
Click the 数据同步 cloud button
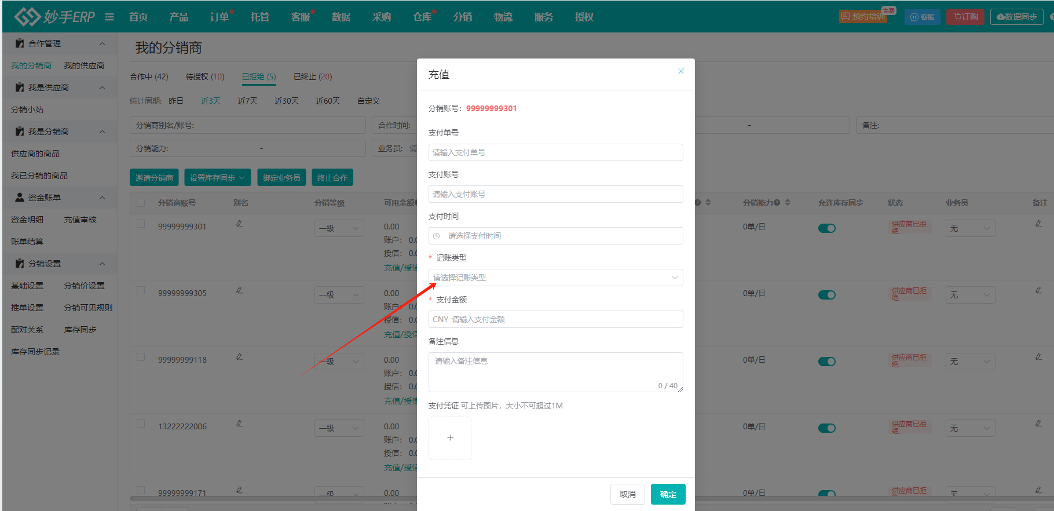point(1017,17)
